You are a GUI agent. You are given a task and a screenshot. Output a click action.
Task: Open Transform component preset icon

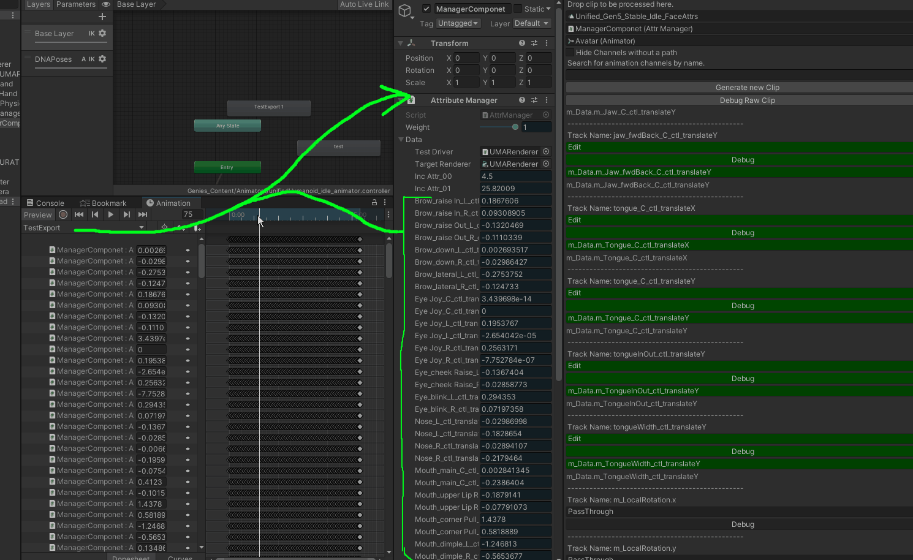(534, 43)
